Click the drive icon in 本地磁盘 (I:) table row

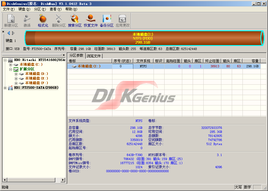click(74, 66)
